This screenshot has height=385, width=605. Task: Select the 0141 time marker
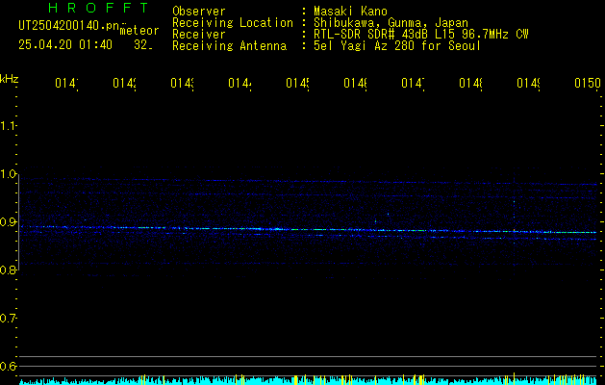tap(67, 83)
